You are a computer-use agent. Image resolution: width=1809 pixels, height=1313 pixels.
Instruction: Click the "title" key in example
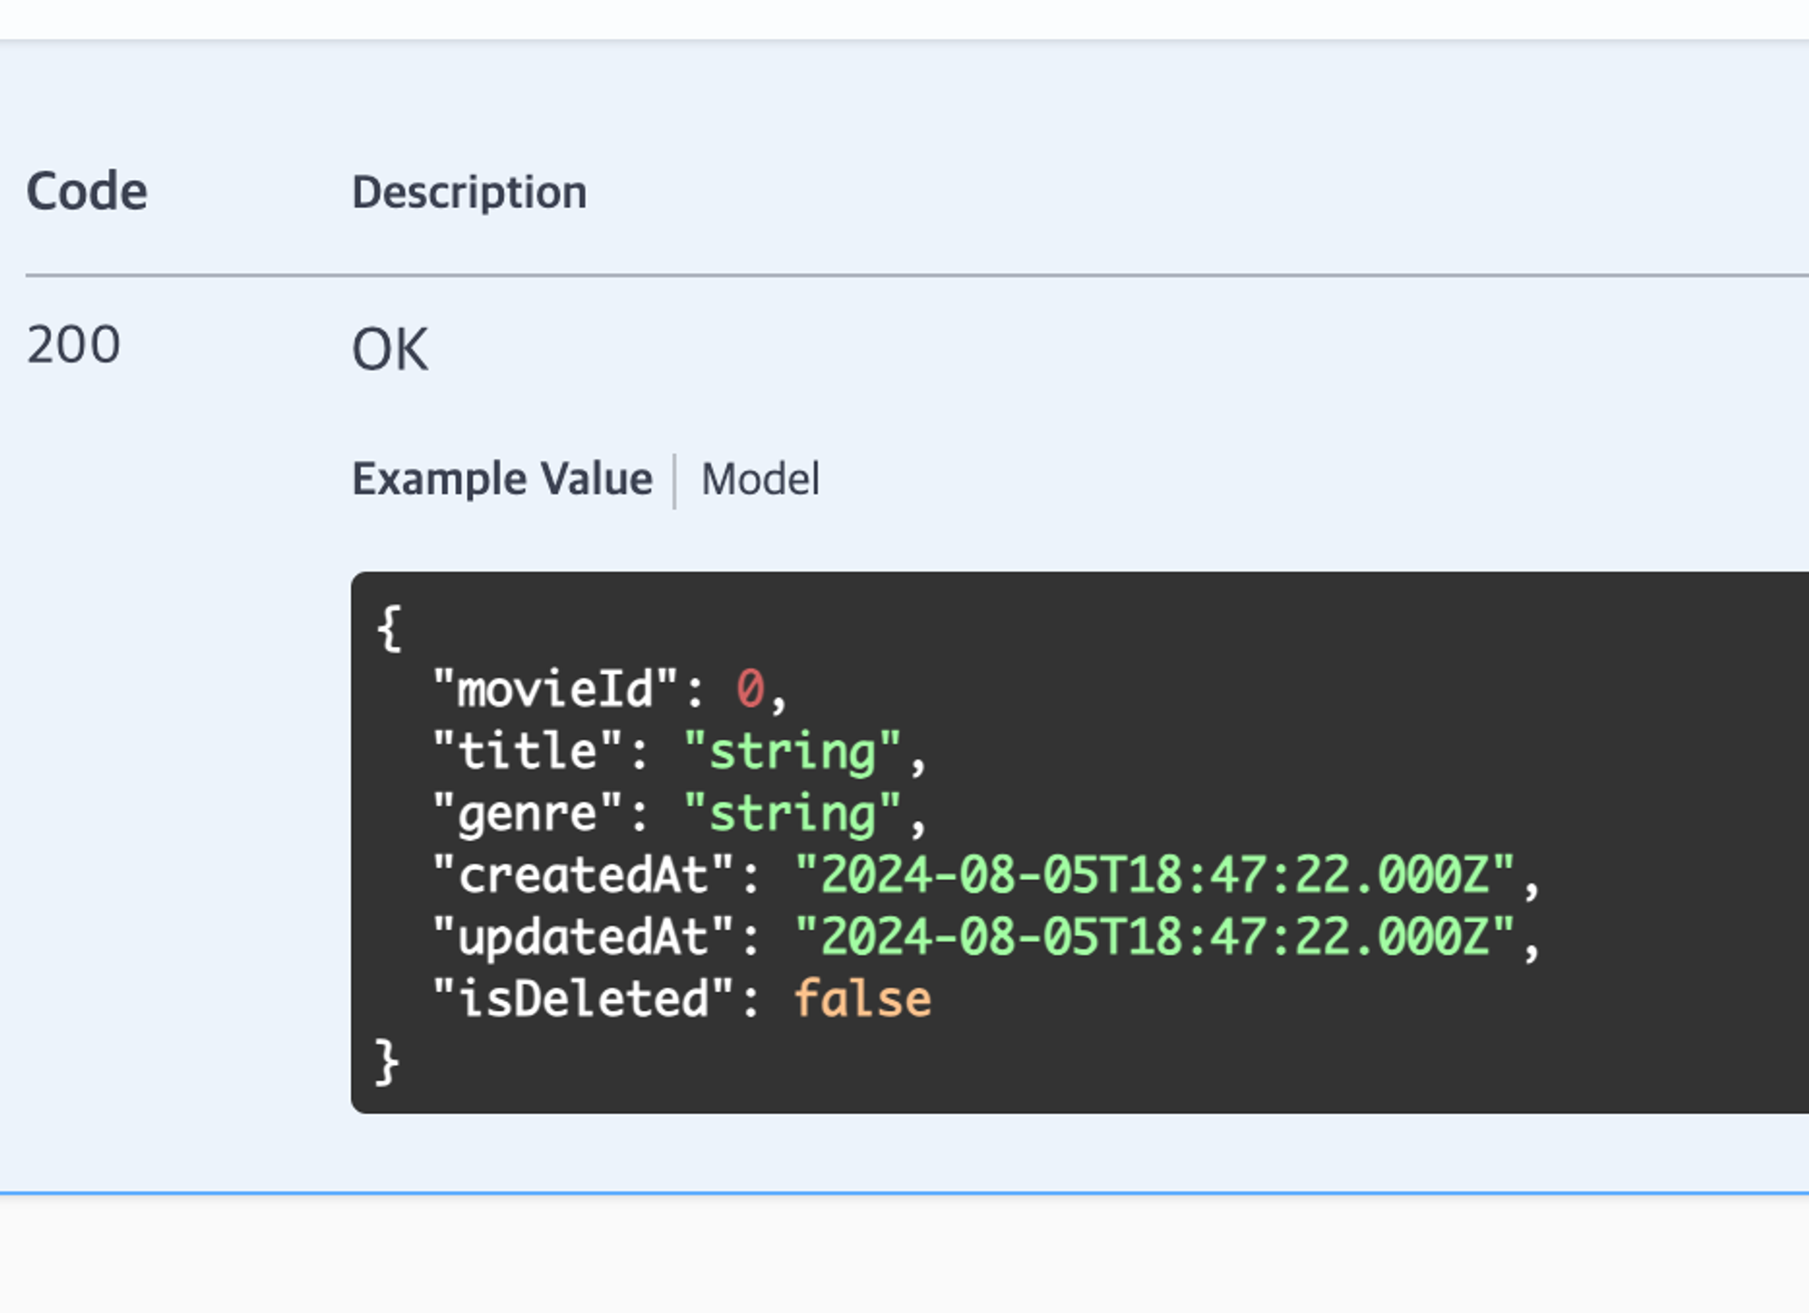coord(527,751)
